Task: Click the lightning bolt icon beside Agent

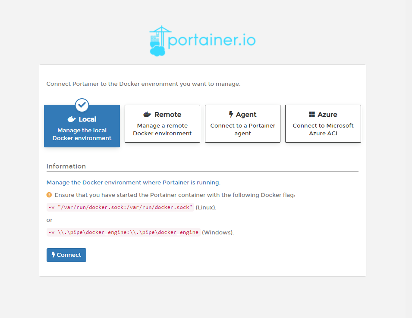Action: (x=231, y=114)
